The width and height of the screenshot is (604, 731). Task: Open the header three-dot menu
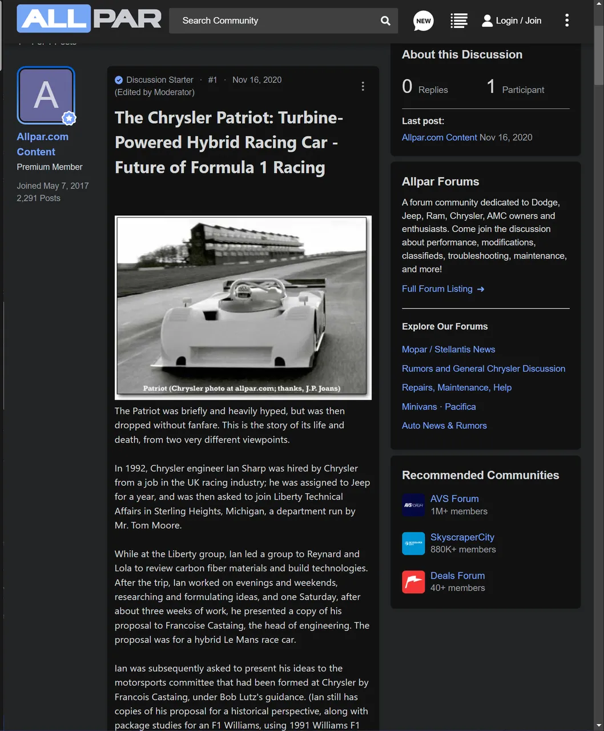click(x=567, y=21)
